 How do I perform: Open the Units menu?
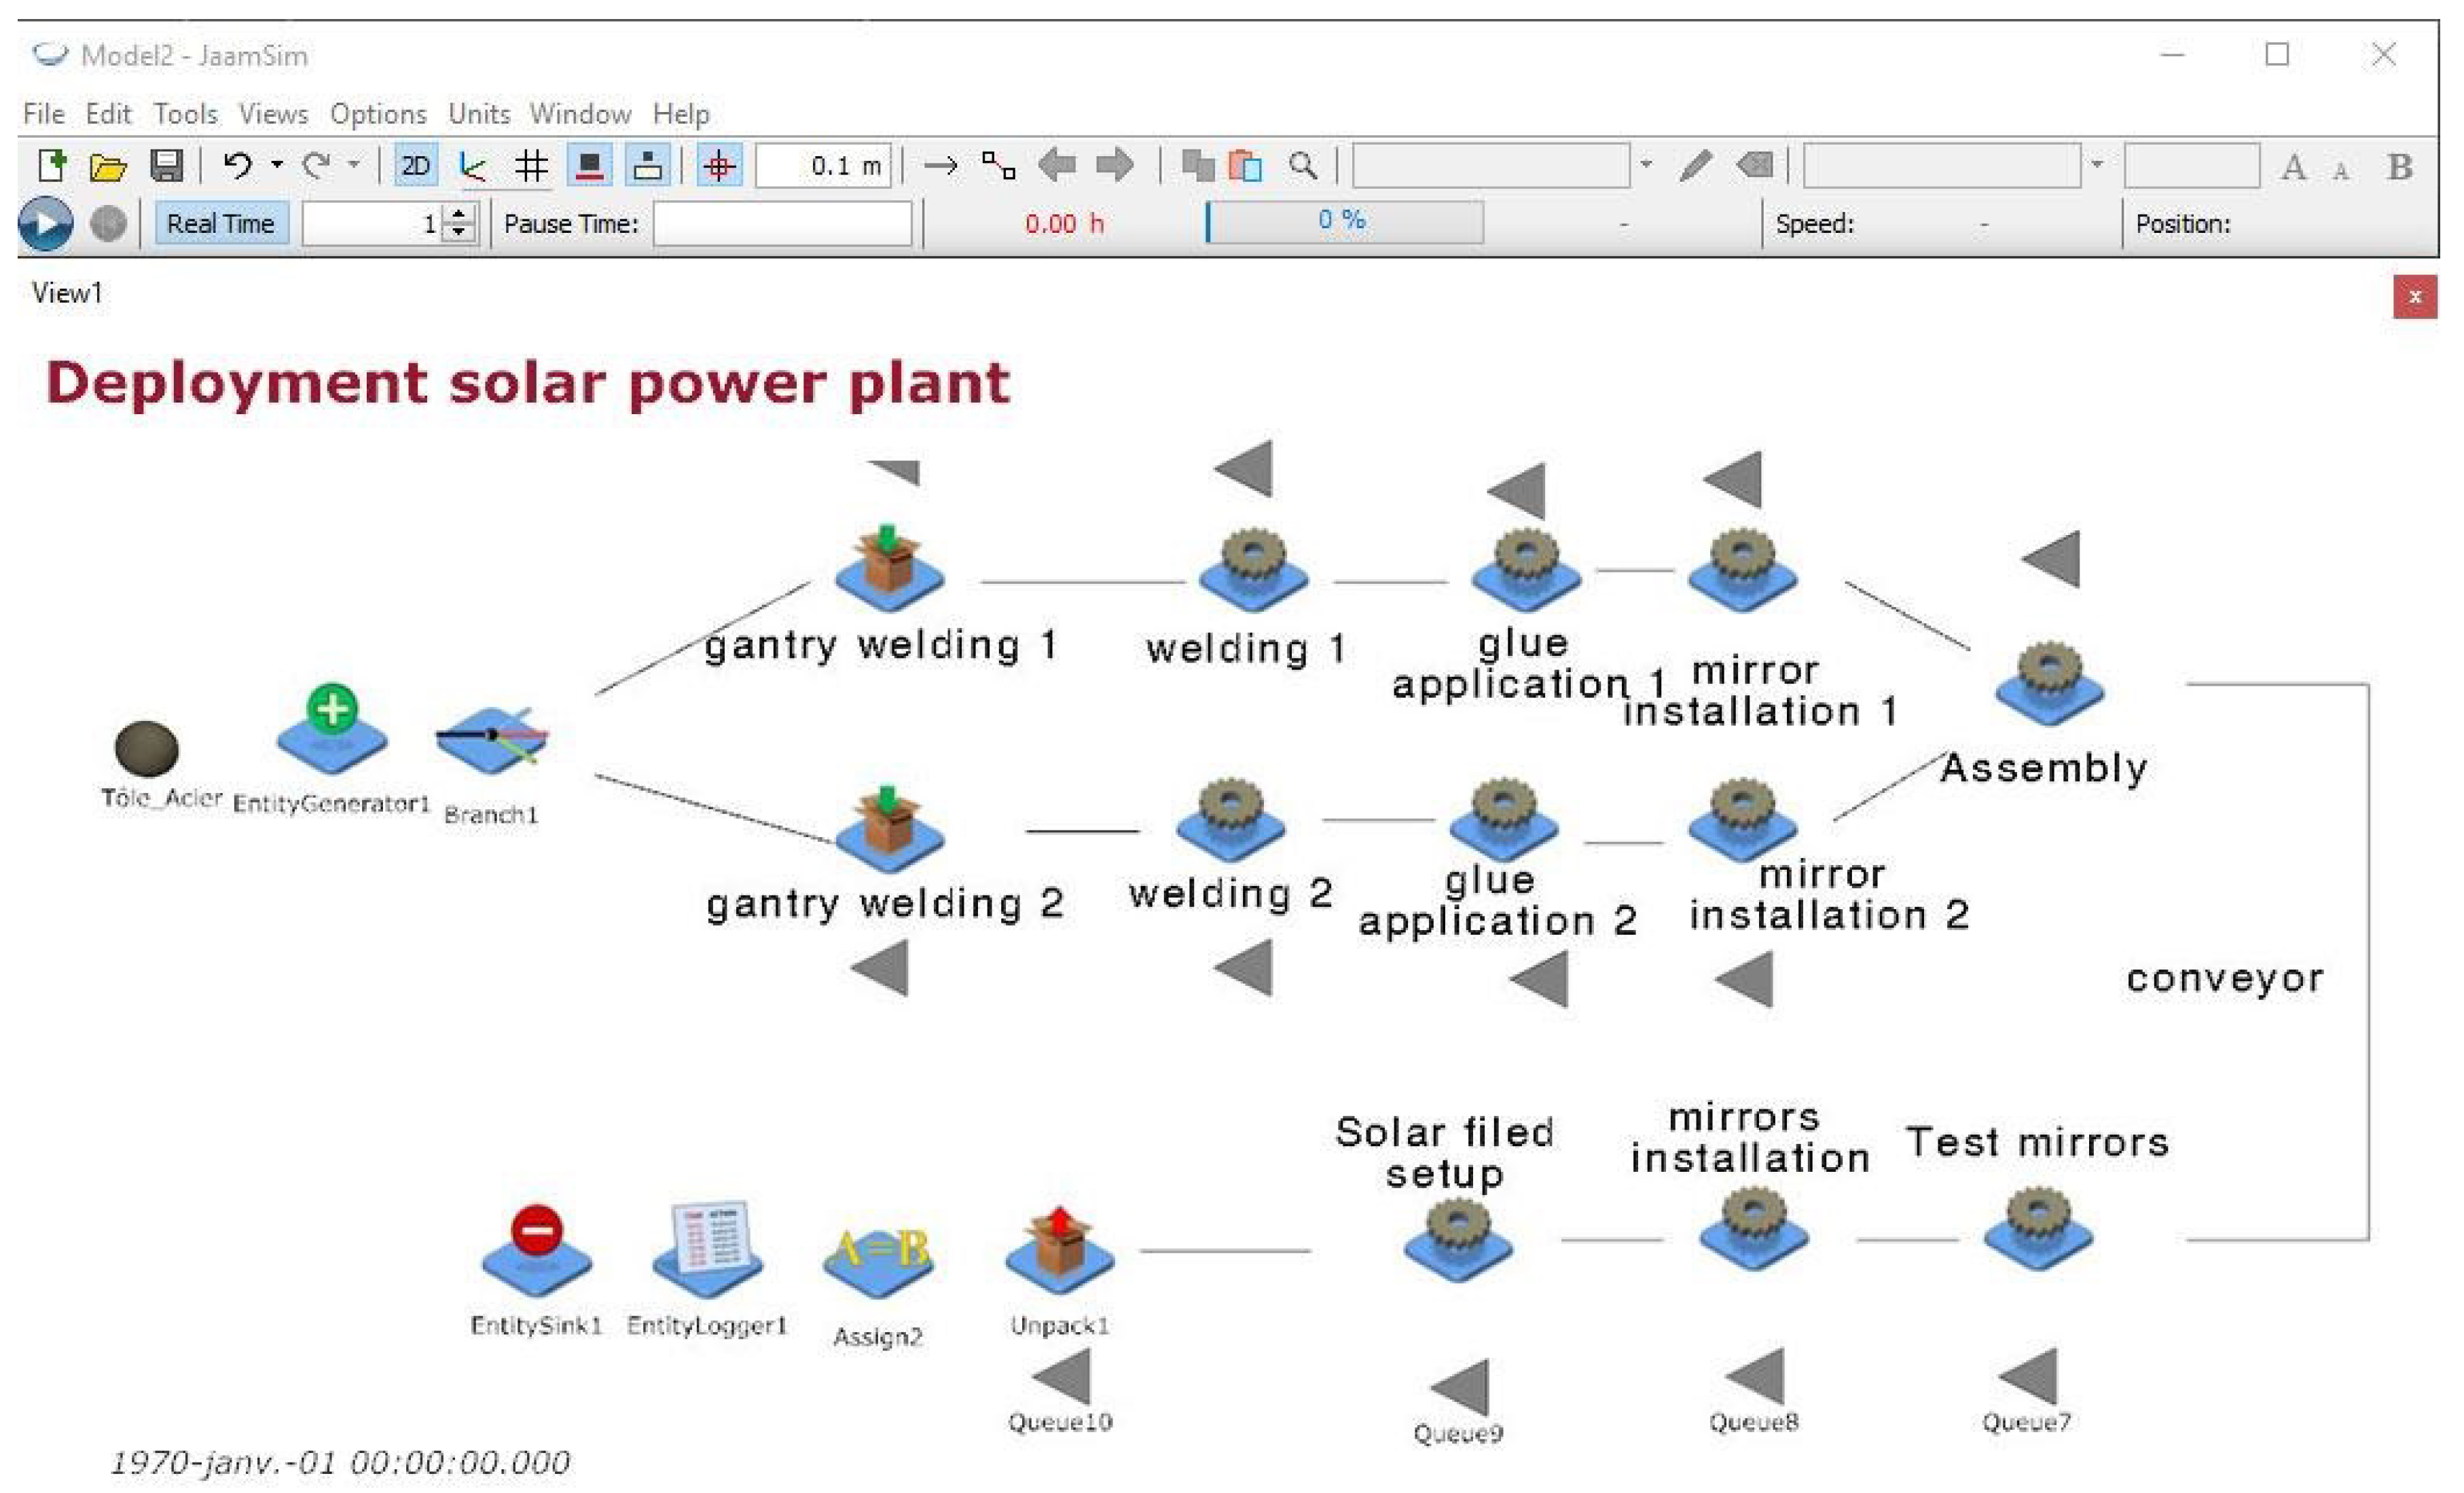pos(479,114)
